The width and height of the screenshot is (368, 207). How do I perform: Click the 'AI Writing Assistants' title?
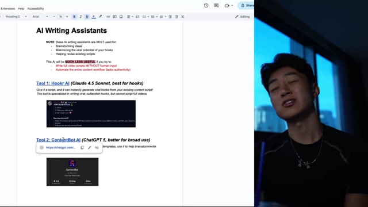[71, 30]
